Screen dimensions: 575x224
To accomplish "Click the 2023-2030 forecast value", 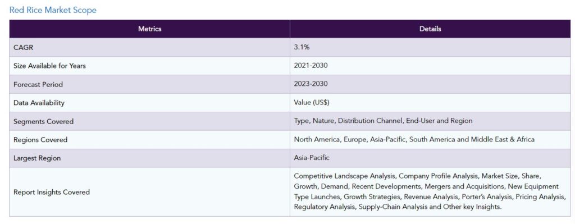I will point(311,84).
